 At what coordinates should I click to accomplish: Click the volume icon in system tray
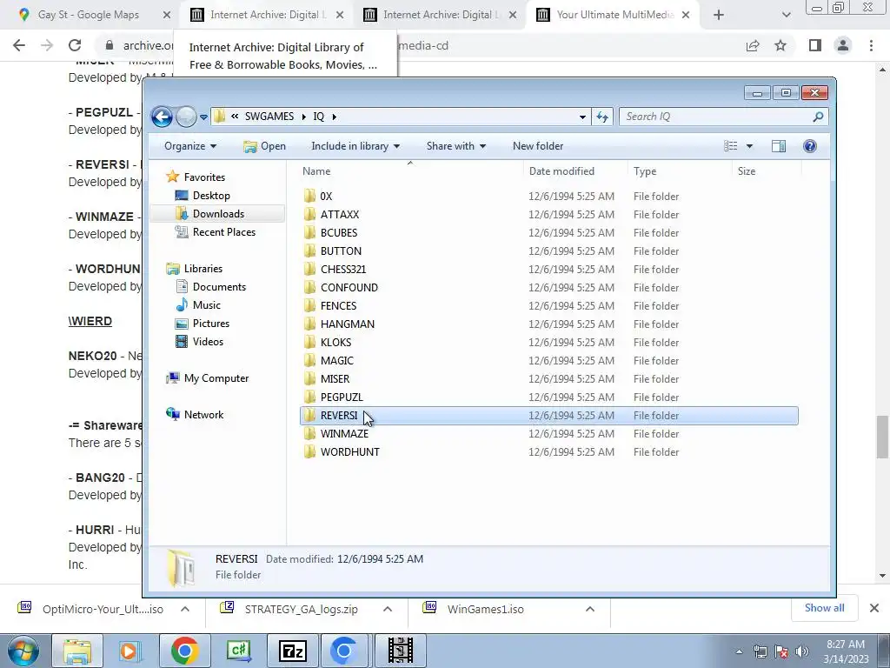click(x=801, y=651)
